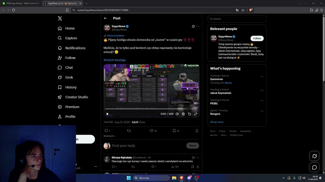Screen dimensions: 325x182
Task: Open more options on invektyva reply
Action: pos(198,157)
